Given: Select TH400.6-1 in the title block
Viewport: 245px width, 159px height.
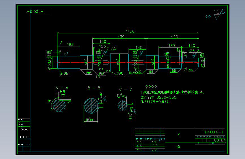Looking at the screenshot, I should pos(213,132).
